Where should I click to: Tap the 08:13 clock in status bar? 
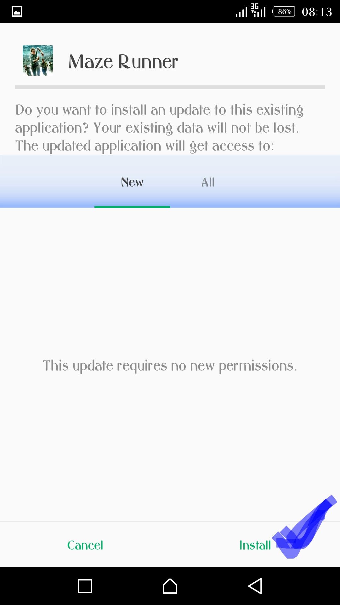pos(317,12)
